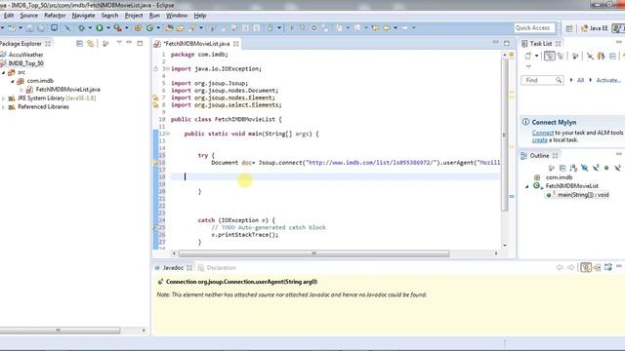Viewport: 625px width, 351px height.
Task: Switch to the Declaration tab
Action: (217, 267)
